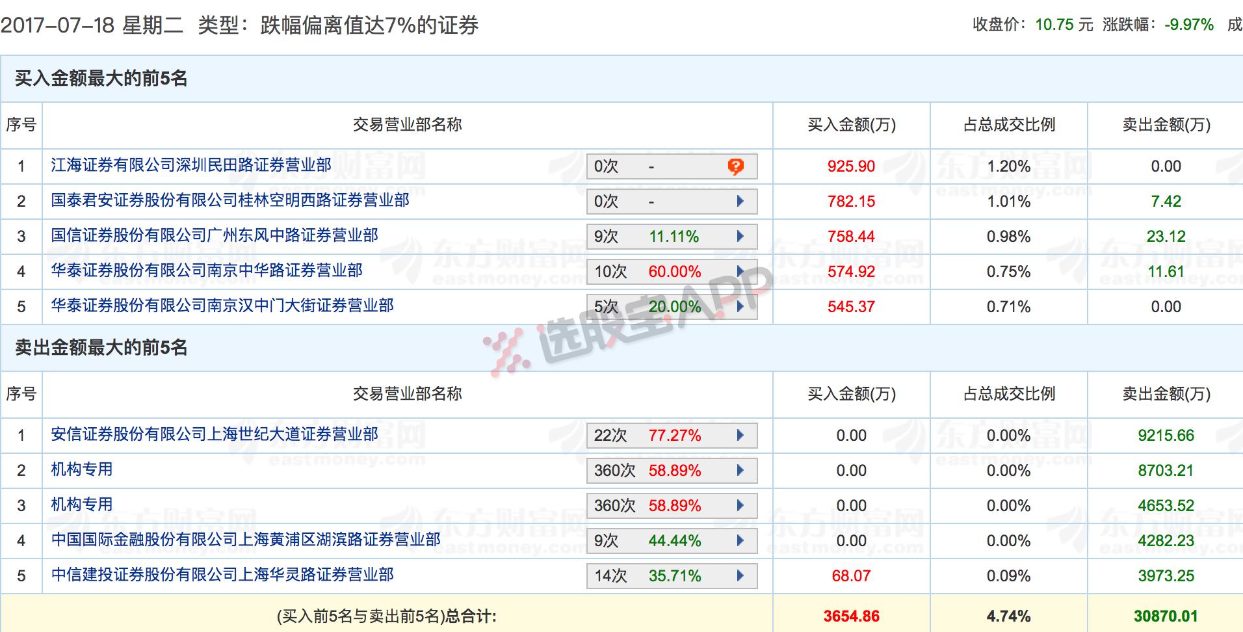The width and height of the screenshot is (1243, 632).
Task: Expand arrow for 国信证券广州东风中路 row
Action: click(x=740, y=237)
